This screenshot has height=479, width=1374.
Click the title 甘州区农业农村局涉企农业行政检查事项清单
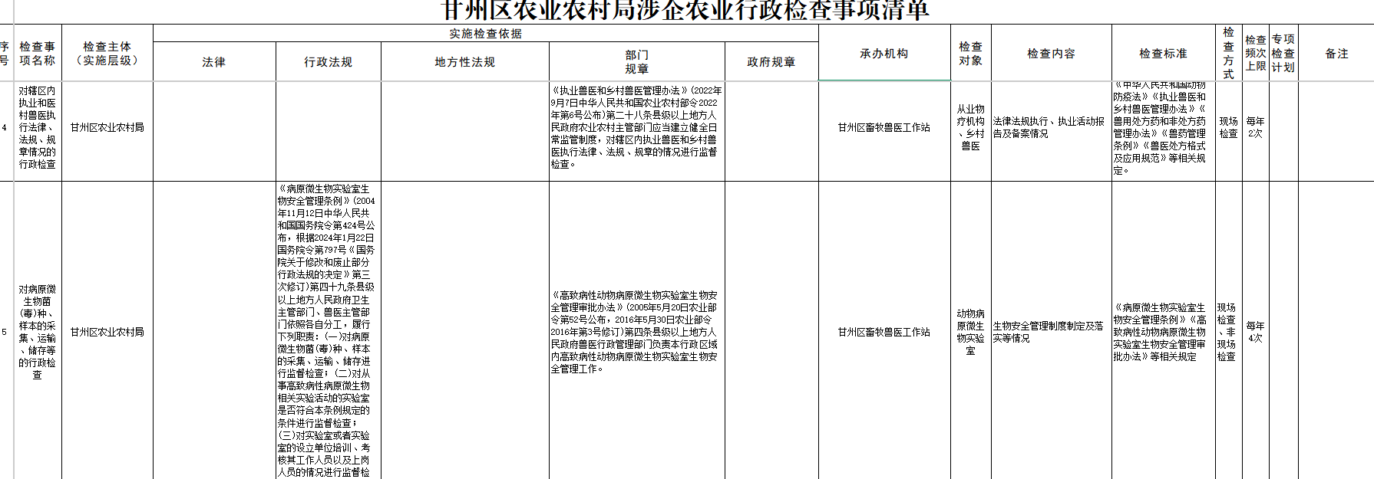(x=685, y=11)
